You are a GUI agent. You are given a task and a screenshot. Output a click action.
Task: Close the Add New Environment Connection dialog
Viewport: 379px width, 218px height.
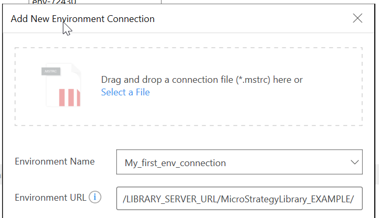click(x=358, y=18)
